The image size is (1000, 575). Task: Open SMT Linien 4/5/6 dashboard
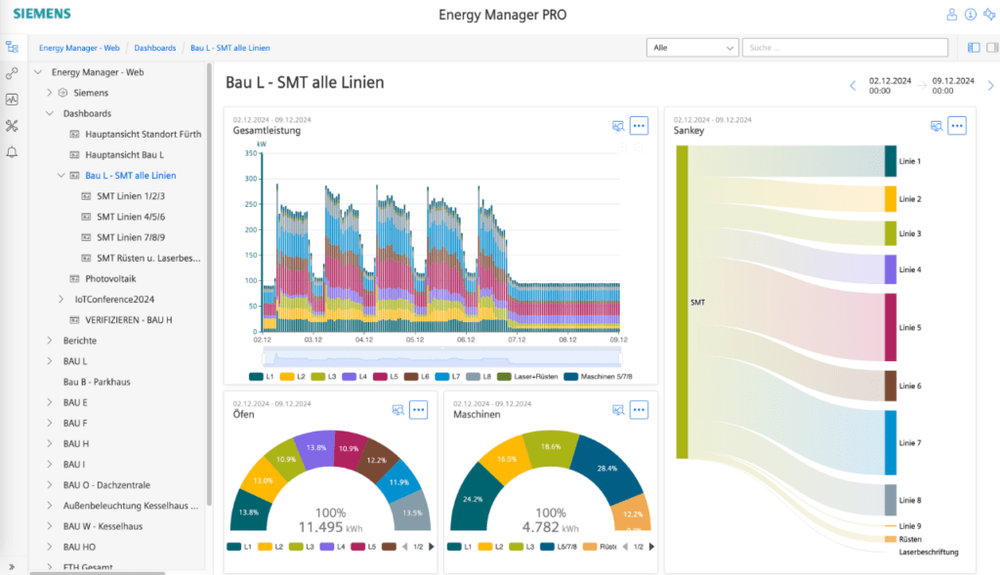coord(131,217)
